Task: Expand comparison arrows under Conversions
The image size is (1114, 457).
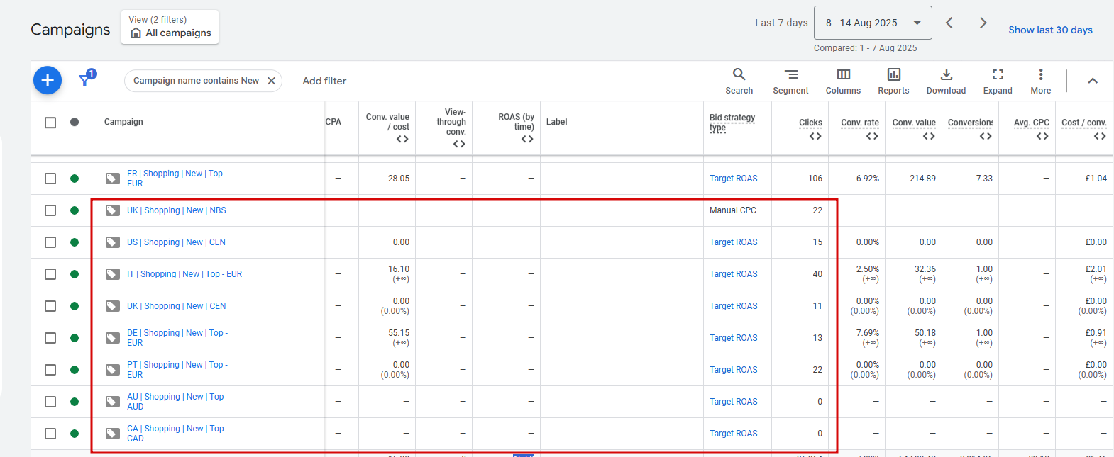Action: pos(986,136)
